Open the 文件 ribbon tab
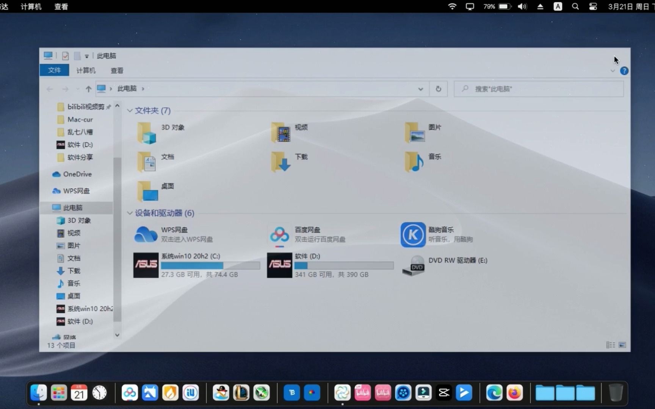Viewport: 655px width, 409px height. pyautogui.click(x=54, y=70)
